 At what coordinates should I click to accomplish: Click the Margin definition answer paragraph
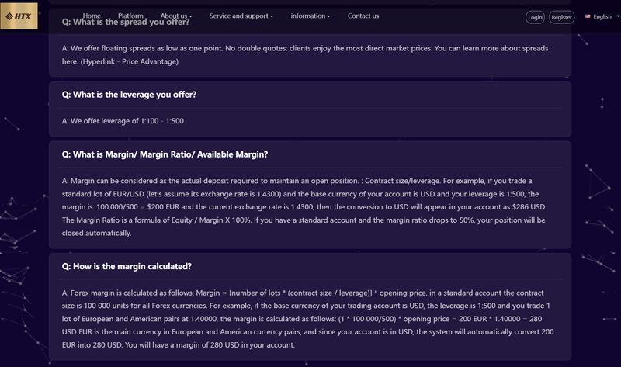pos(304,206)
